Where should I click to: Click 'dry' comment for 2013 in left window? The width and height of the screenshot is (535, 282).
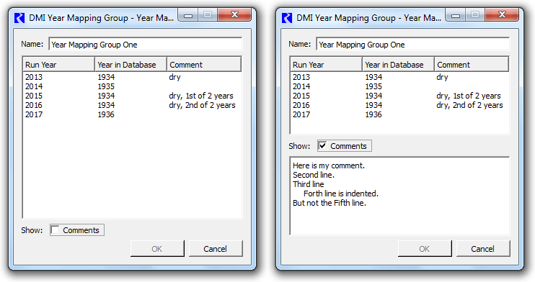tap(174, 77)
